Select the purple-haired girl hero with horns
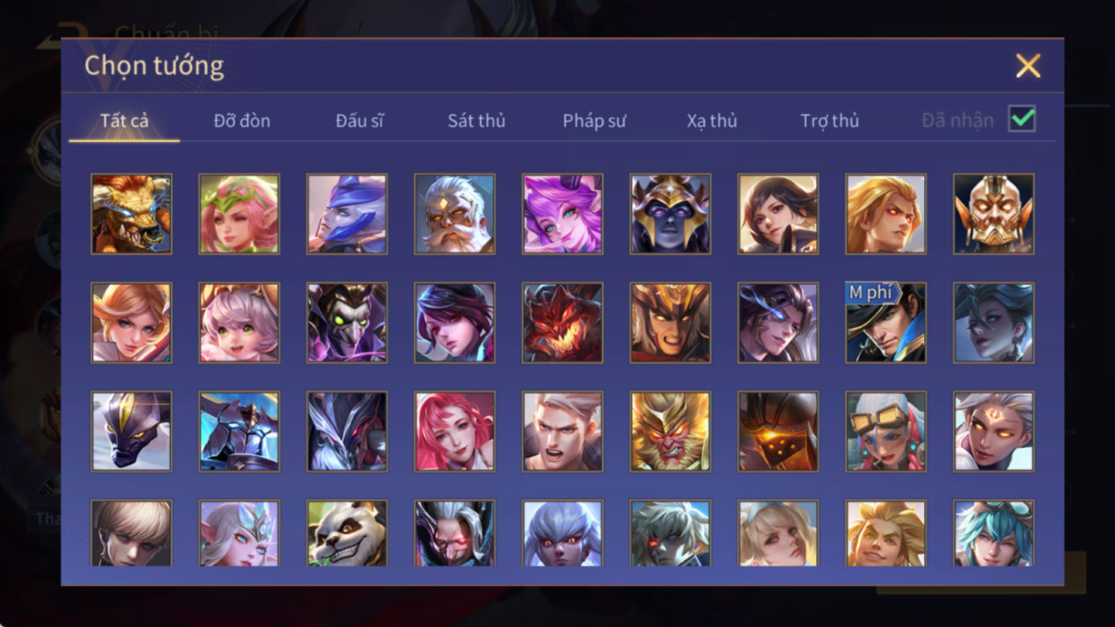 coord(563,214)
